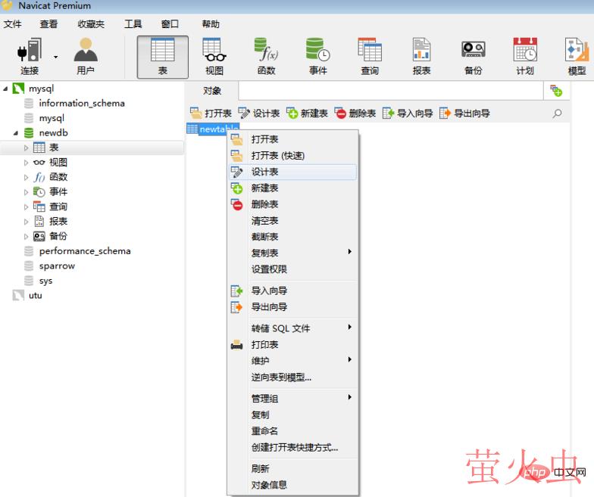Select the performance_schema database
This screenshot has height=497, width=594.
[x=85, y=251]
